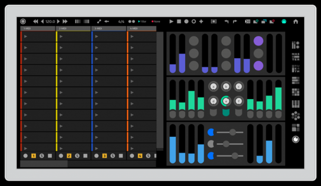321x186 pixels.
Task: Toggle the yellow track 3 activator
Action: coord(104,156)
